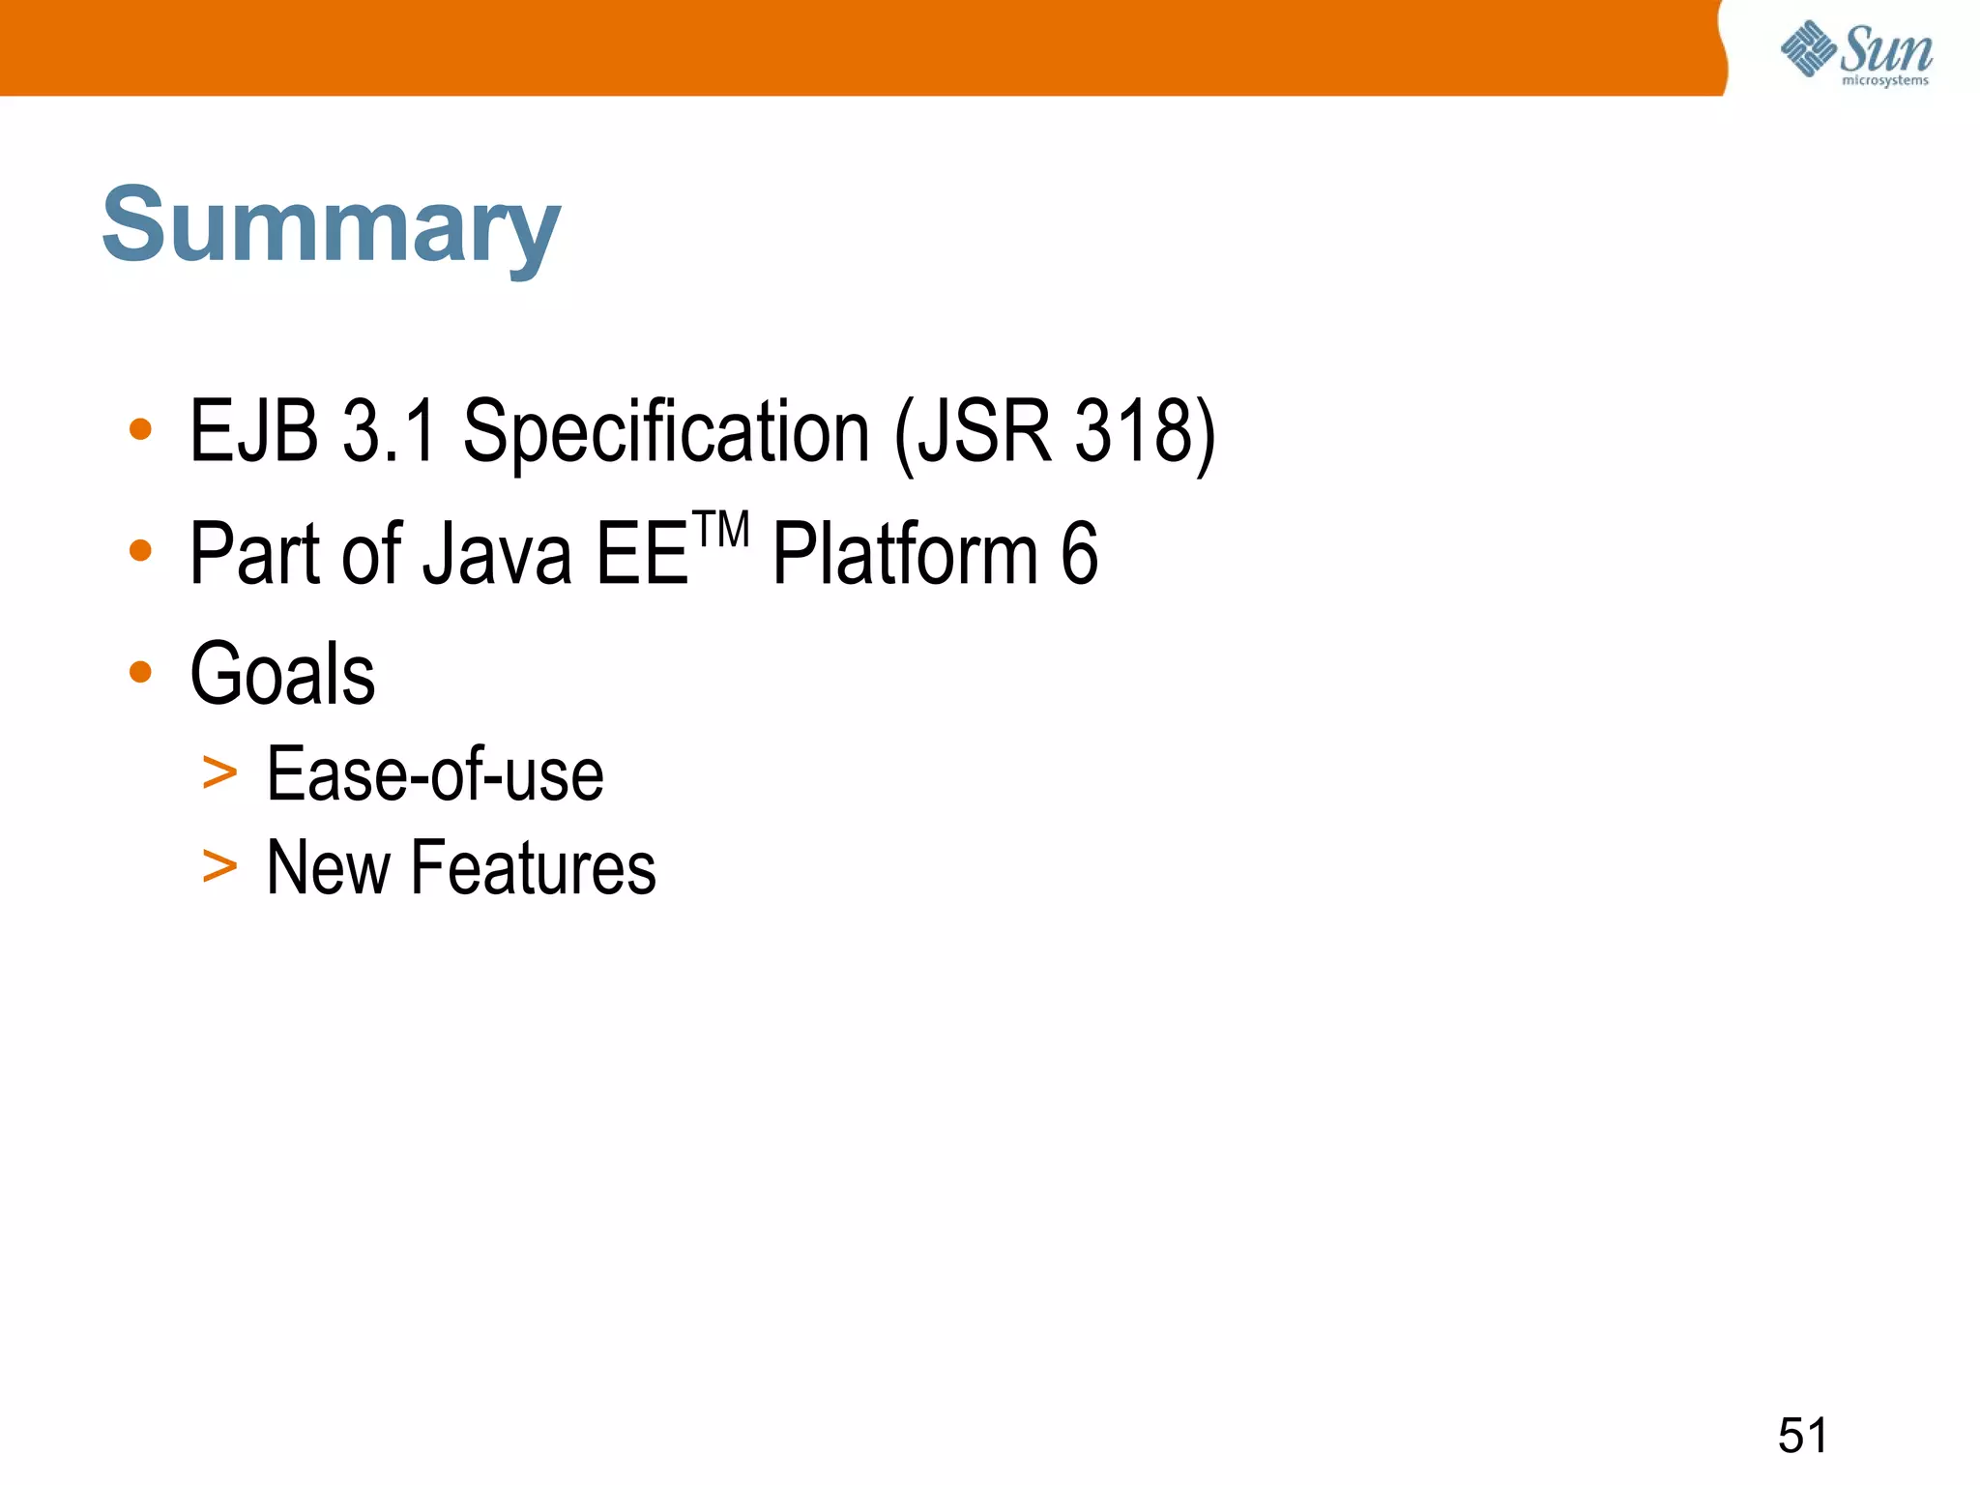Click the arrow marker before Ease-of-use
The image size is (1980, 1485).
tap(219, 774)
